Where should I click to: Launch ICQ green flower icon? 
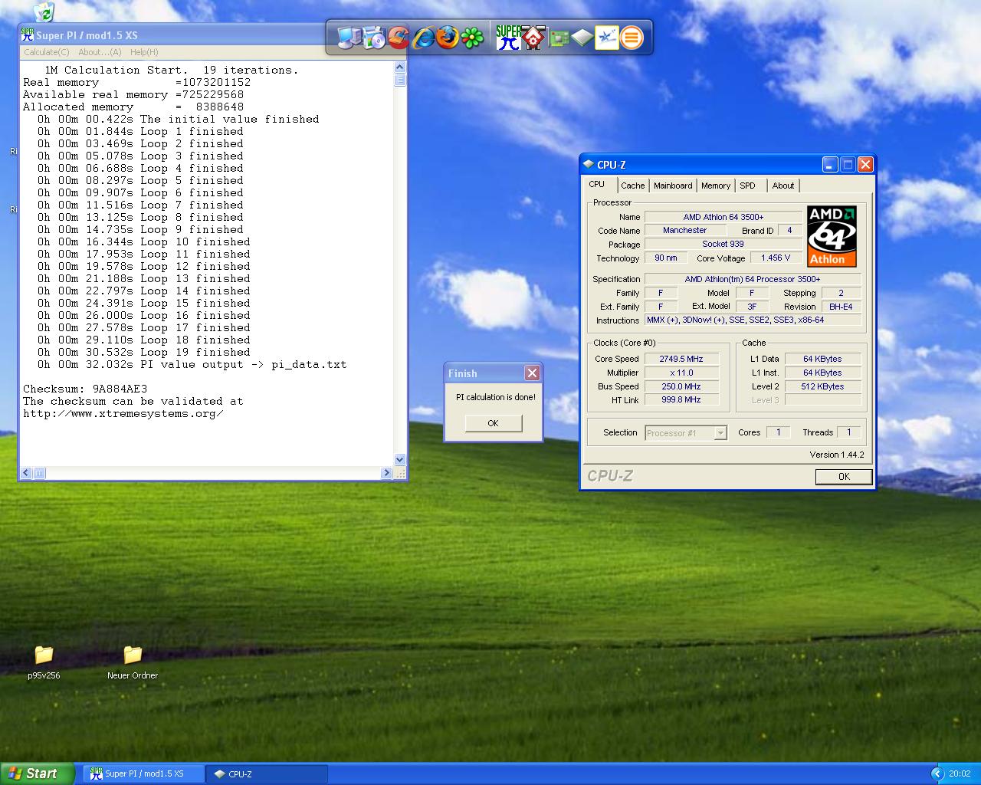coord(472,37)
